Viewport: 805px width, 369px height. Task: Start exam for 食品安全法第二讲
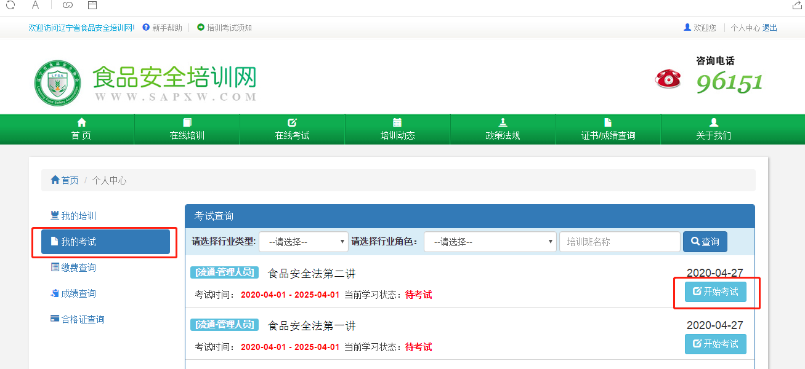pyautogui.click(x=715, y=292)
